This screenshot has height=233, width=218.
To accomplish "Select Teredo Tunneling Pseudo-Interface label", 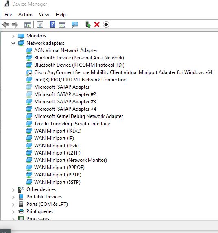I will (72, 124).
